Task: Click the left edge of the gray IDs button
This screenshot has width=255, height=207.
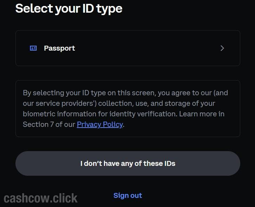Action: tap(22, 163)
